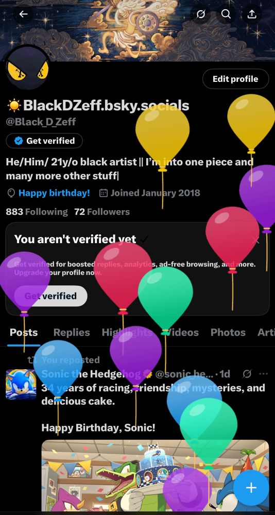The image size is (275, 515).
Task: Tap the back arrow icon
Action: point(23,14)
